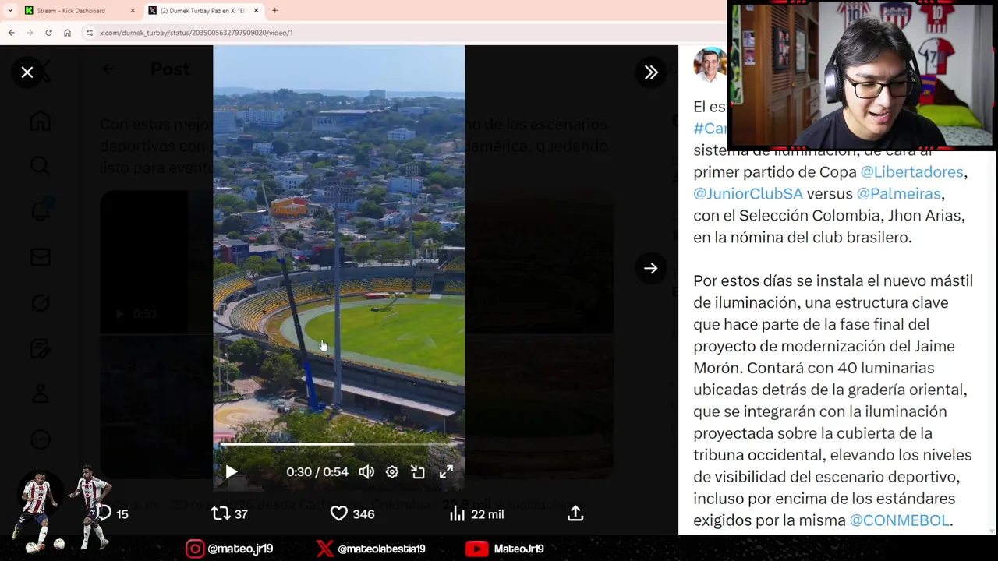Go to next media with right arrow

[x=651, y=268]
